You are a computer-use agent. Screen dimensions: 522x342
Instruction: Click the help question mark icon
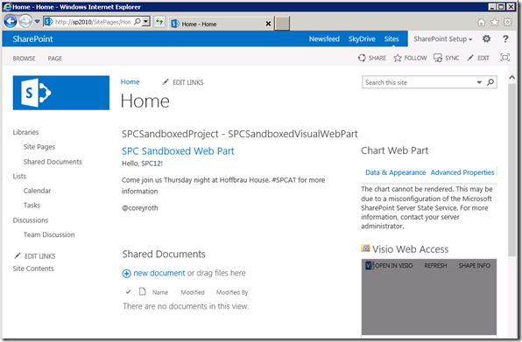click(505, 38)
